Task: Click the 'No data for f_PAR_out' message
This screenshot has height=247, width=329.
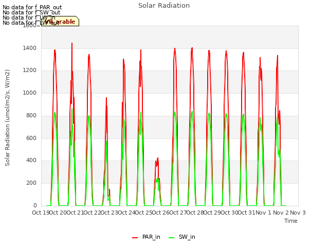Action: pyautogui.click(x=32, y=7)
